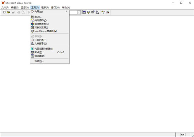Open 任务列表(T) from the Tools menu
The height and width of the screenshot is (137, 194).
click(x=49, y=40)
